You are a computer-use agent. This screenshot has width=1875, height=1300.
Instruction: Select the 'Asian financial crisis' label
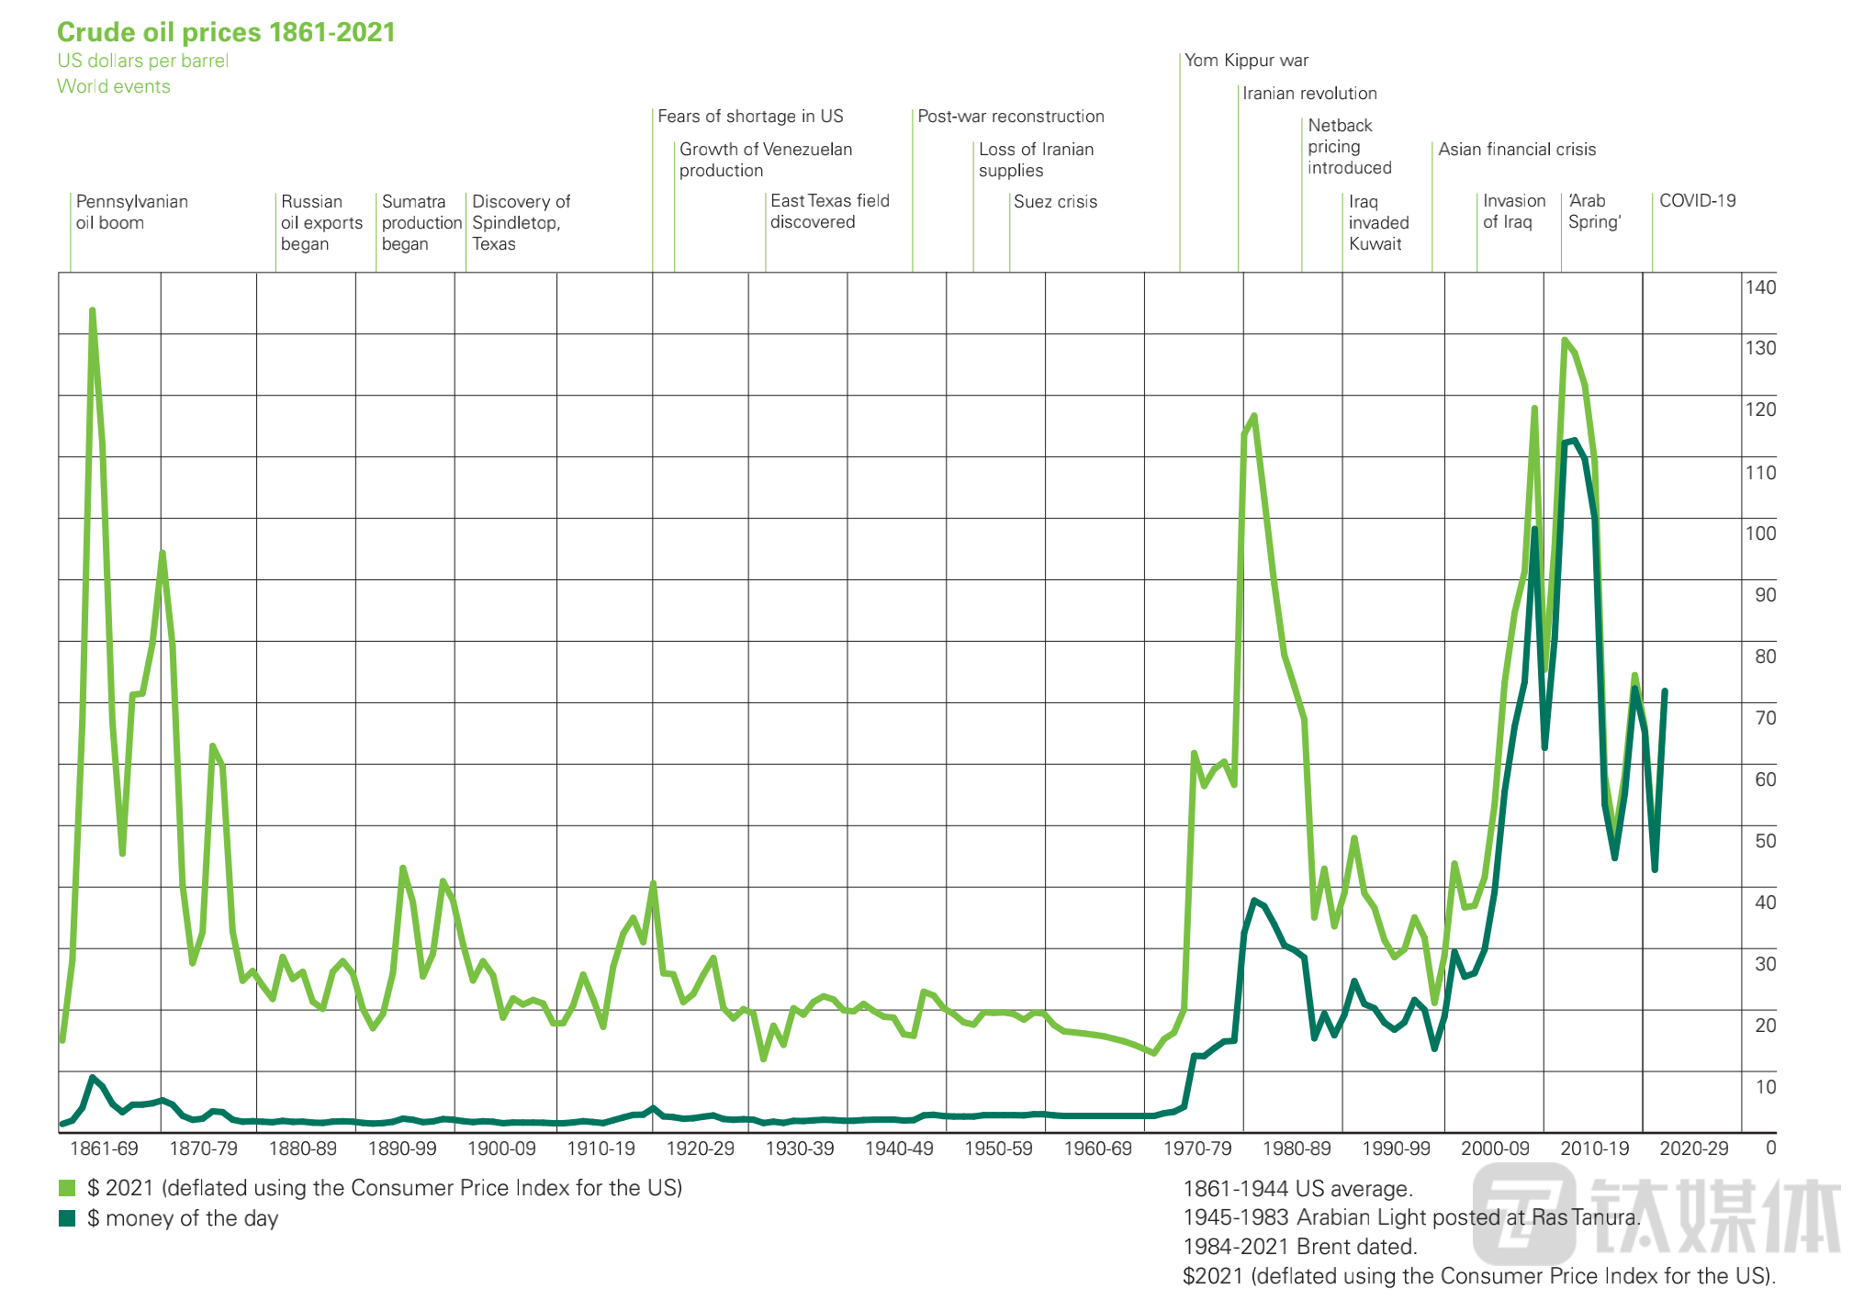pyautogui.click(x=1517, y=150)
